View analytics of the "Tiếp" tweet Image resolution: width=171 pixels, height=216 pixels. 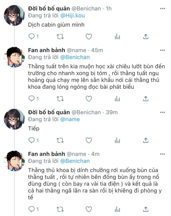coord(117,140)
